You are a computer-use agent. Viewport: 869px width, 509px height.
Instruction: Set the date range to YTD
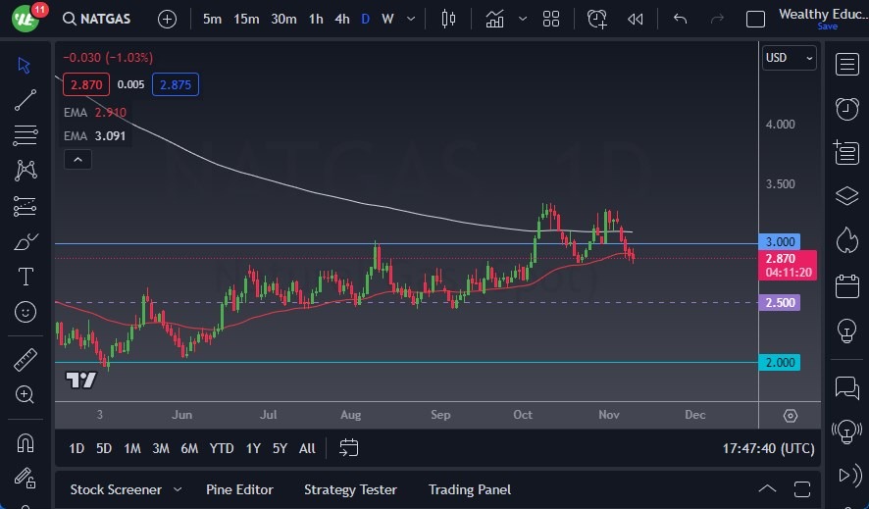click(222, 448)
